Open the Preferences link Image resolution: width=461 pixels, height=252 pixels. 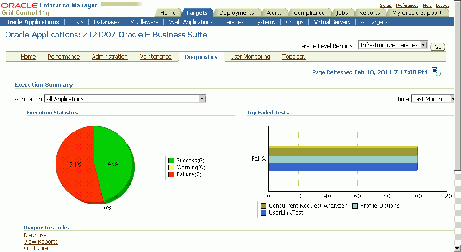[x=407, y=5]
